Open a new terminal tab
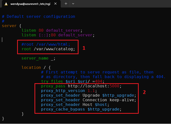Image resolution: width=171 pixels, height=124 pixels. pyautogui.click(x=66, y=4)
